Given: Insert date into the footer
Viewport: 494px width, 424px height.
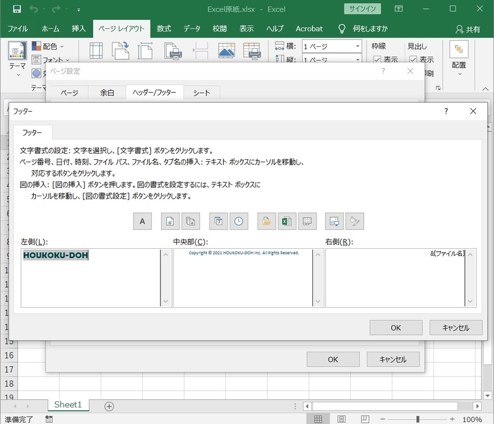Looking at the screenshot, I should point(217,220).
